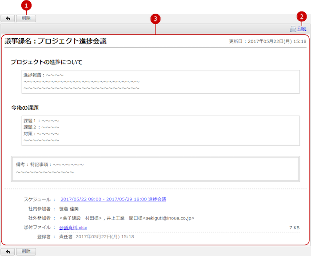Click the printer icon beside 印刷
This screenshot has height=256, width=311.
click(x=293, y=29)
